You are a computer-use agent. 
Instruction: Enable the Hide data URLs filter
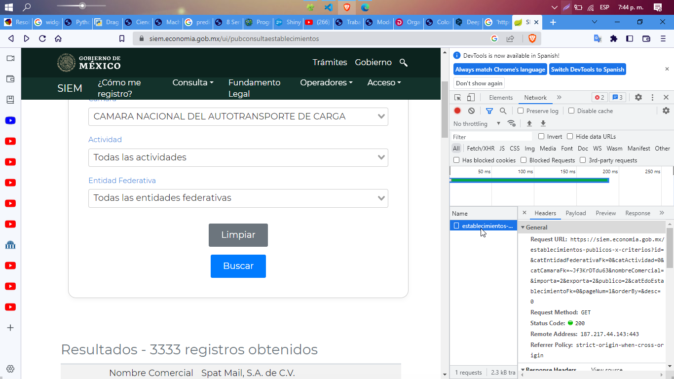tap(570, 136)
